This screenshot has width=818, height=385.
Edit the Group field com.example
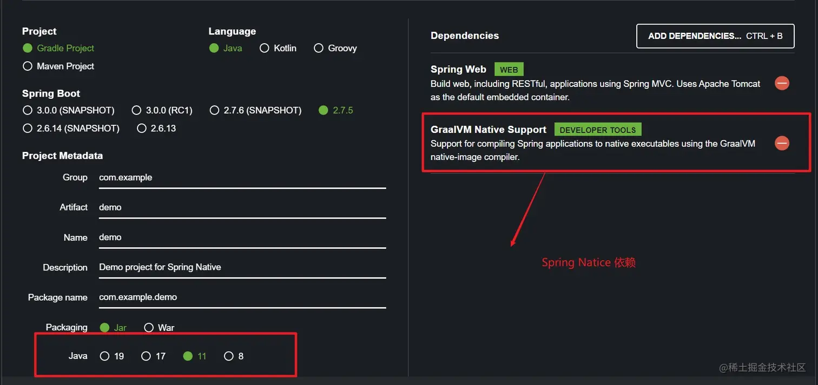[x=242, y=178]
